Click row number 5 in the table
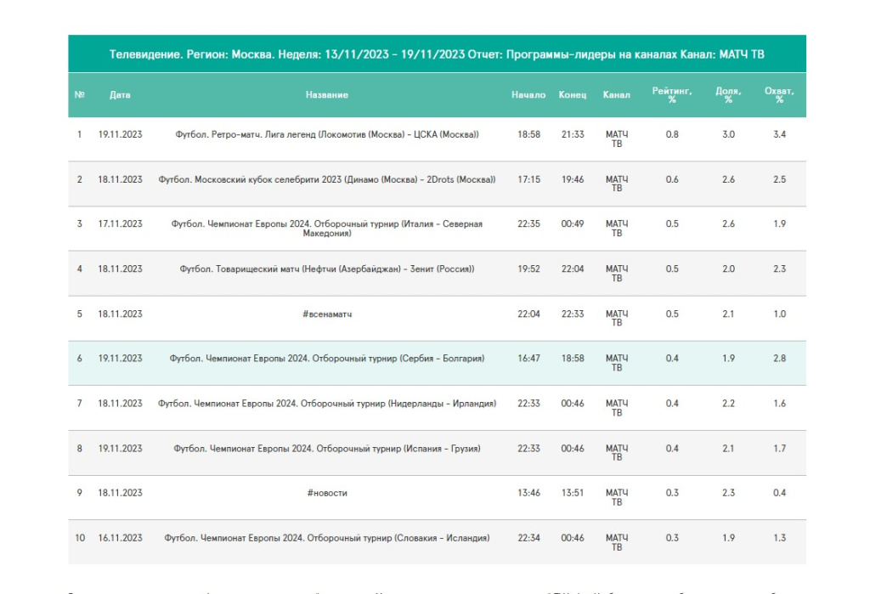870x594 pixels. point(79,314)
